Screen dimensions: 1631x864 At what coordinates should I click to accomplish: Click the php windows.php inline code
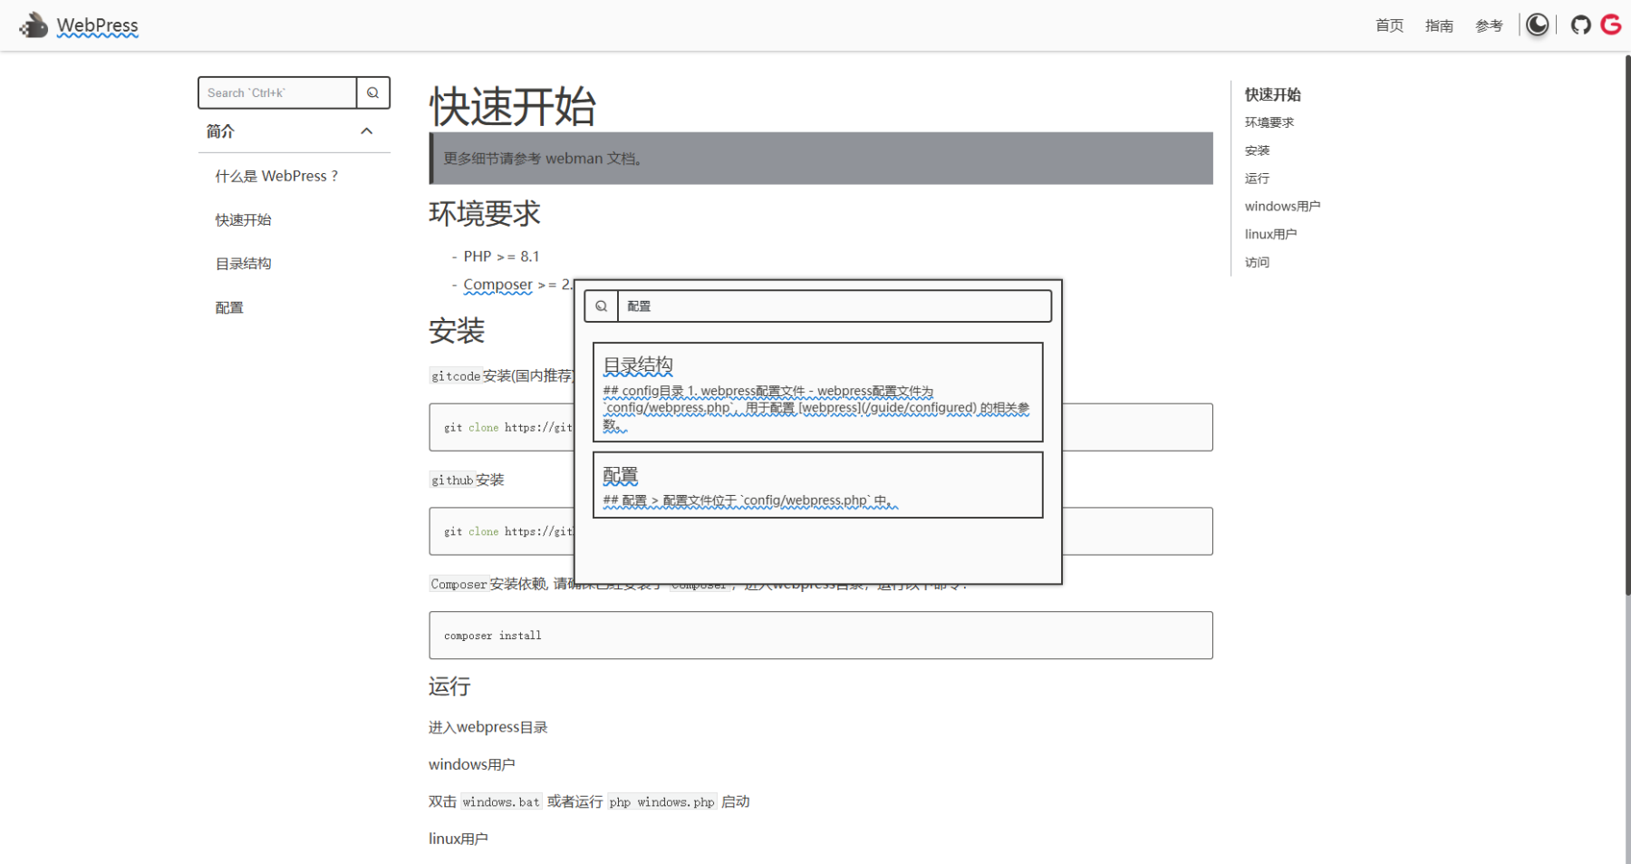pos(661,802)
